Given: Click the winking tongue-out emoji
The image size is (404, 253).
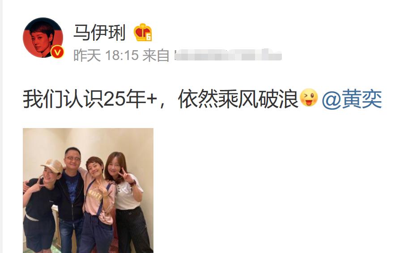Looking at the screenshot, I should 309,98.
